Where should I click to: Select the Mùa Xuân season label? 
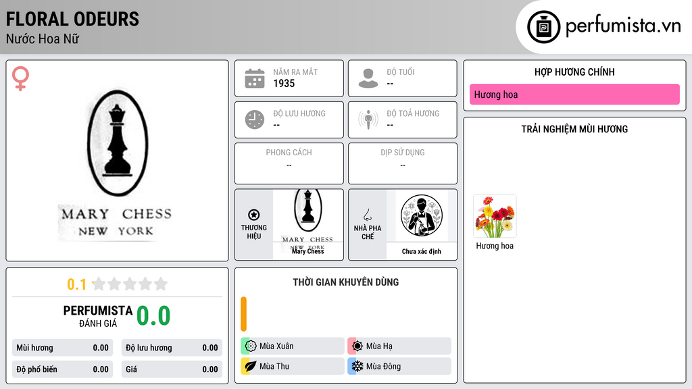point(276,346)
